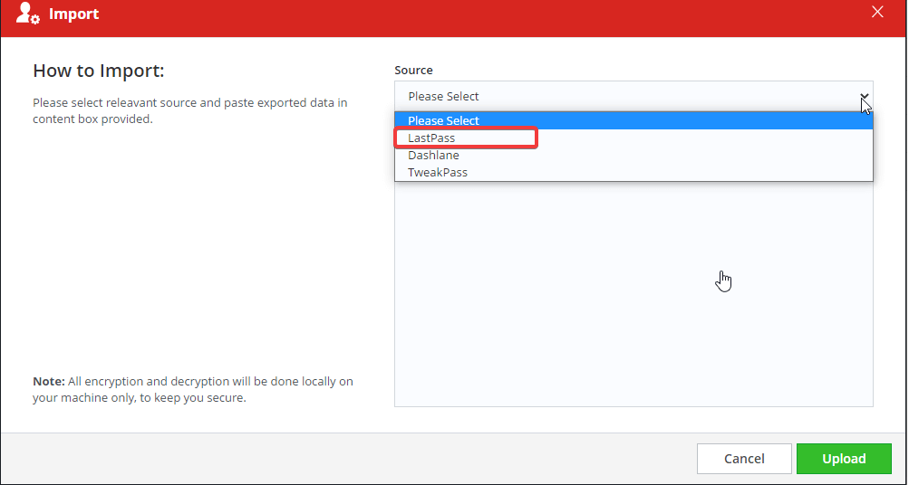Viewport: 909px width, 485px height.
Task: Cancel the import dialog
Action: click(744, 459)
